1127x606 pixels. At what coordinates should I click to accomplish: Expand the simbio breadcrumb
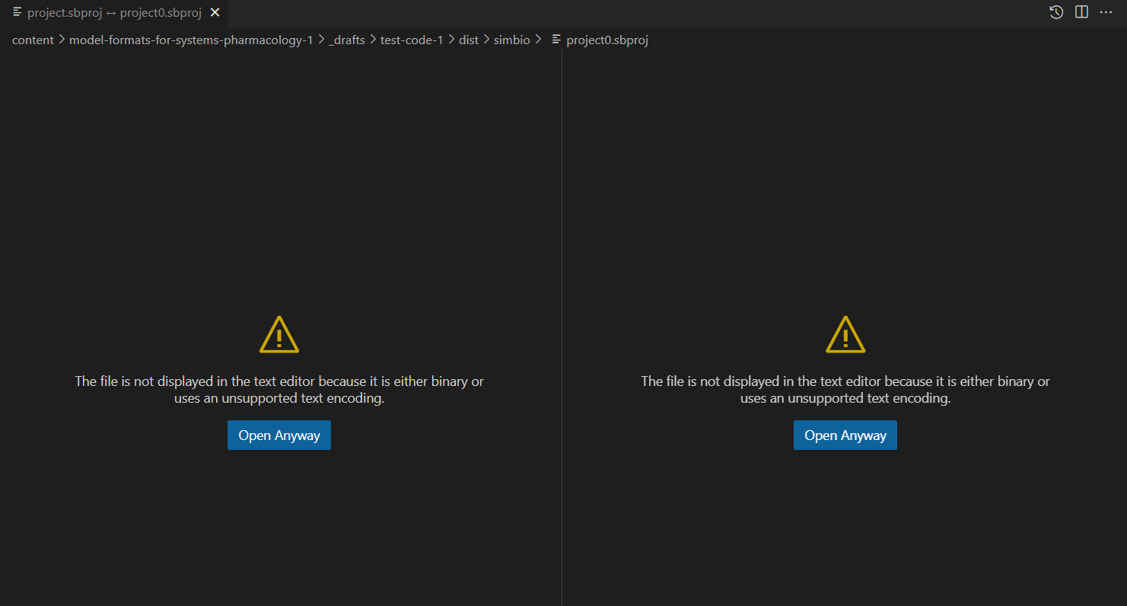tap(511, 40)
